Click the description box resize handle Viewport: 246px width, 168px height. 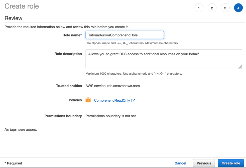tap(240, 67)
